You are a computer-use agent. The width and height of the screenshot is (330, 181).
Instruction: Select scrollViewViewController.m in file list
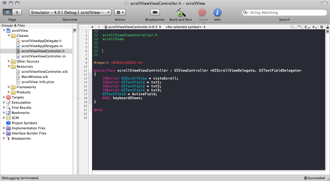[43, 56]
